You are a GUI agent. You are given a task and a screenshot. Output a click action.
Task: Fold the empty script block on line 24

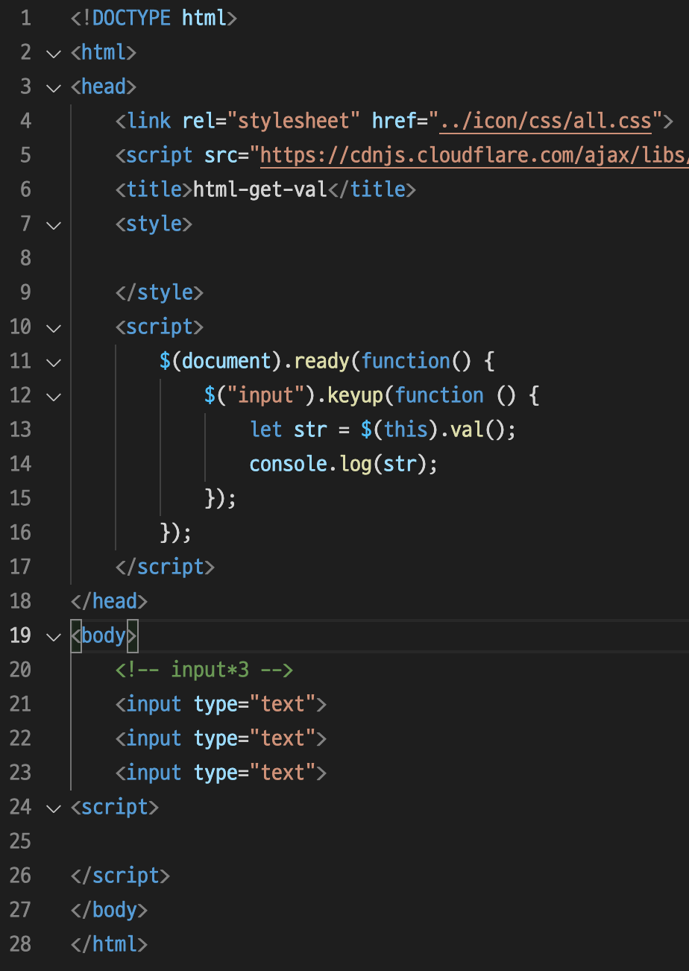[x=53, y=808]
